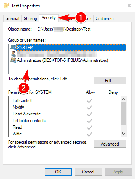
Task: Cancel the Test Properties dialog
Action: [88, 172]
